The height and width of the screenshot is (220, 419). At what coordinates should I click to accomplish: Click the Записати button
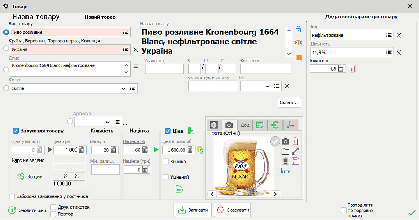[x=192, y=210]
